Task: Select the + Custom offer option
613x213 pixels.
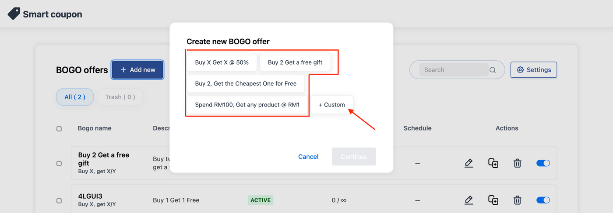Action: (x=331, y=105)
